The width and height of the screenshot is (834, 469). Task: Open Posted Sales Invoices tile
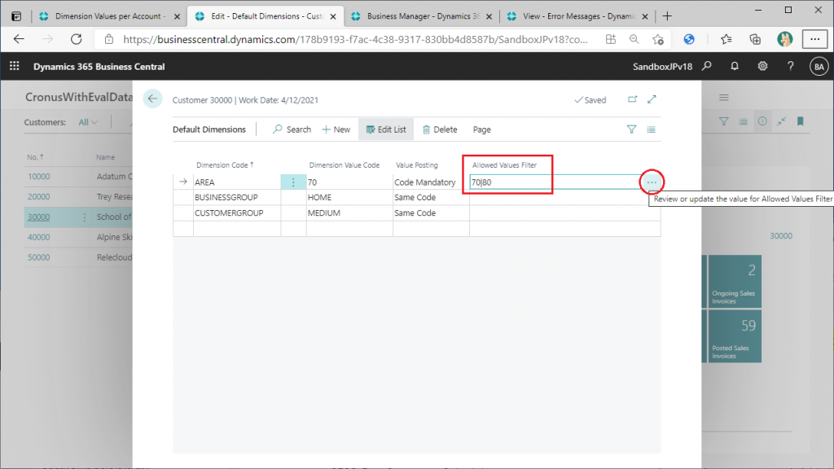[x=734, y=336]
